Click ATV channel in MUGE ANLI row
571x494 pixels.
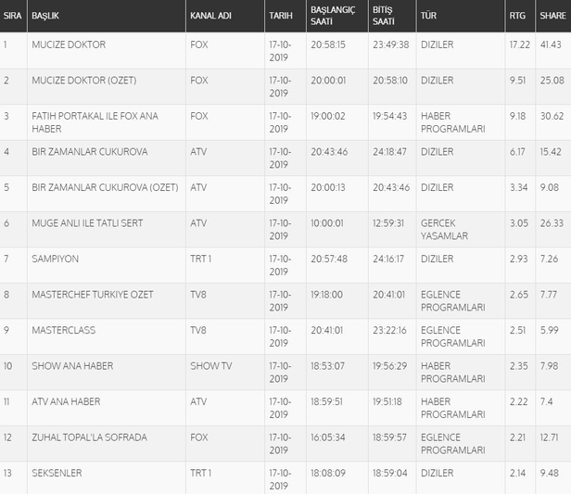(x=198, y=223)
